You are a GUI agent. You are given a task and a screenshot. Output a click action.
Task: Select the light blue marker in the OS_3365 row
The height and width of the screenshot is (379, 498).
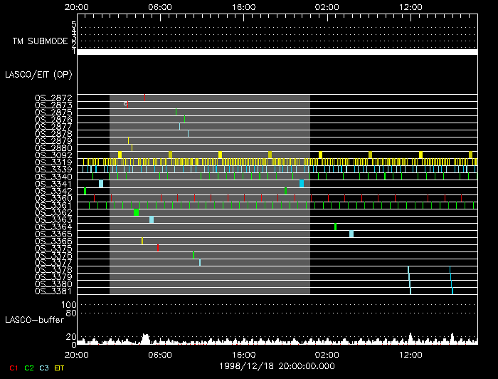point(351,234)
